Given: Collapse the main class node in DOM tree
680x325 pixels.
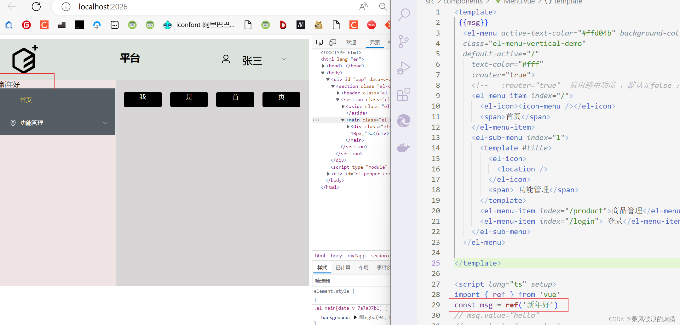Looking at the screenshot, I should pos(343,120).
